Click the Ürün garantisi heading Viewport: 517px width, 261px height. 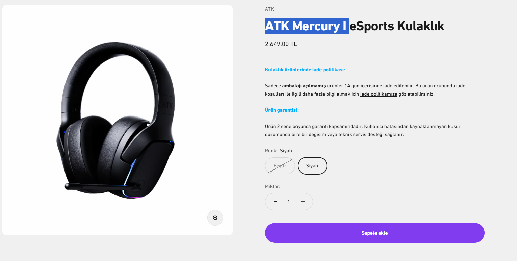[x=282, y=110]
